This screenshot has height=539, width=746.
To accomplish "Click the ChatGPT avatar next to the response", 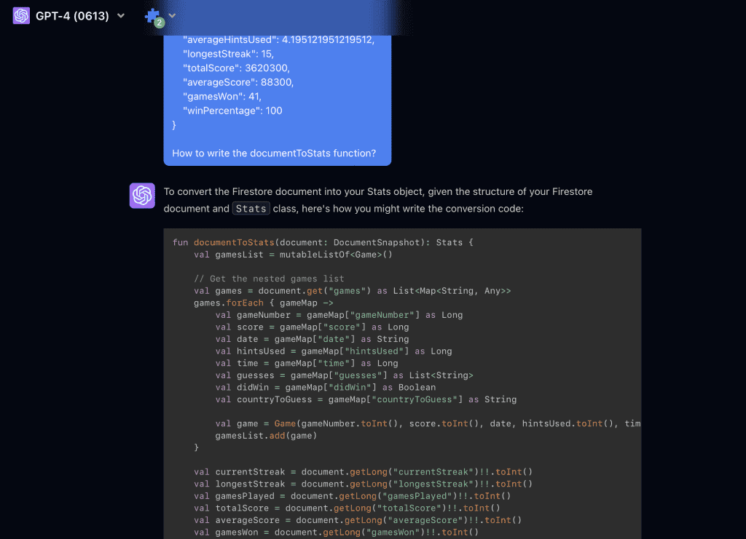I will 142,196.
